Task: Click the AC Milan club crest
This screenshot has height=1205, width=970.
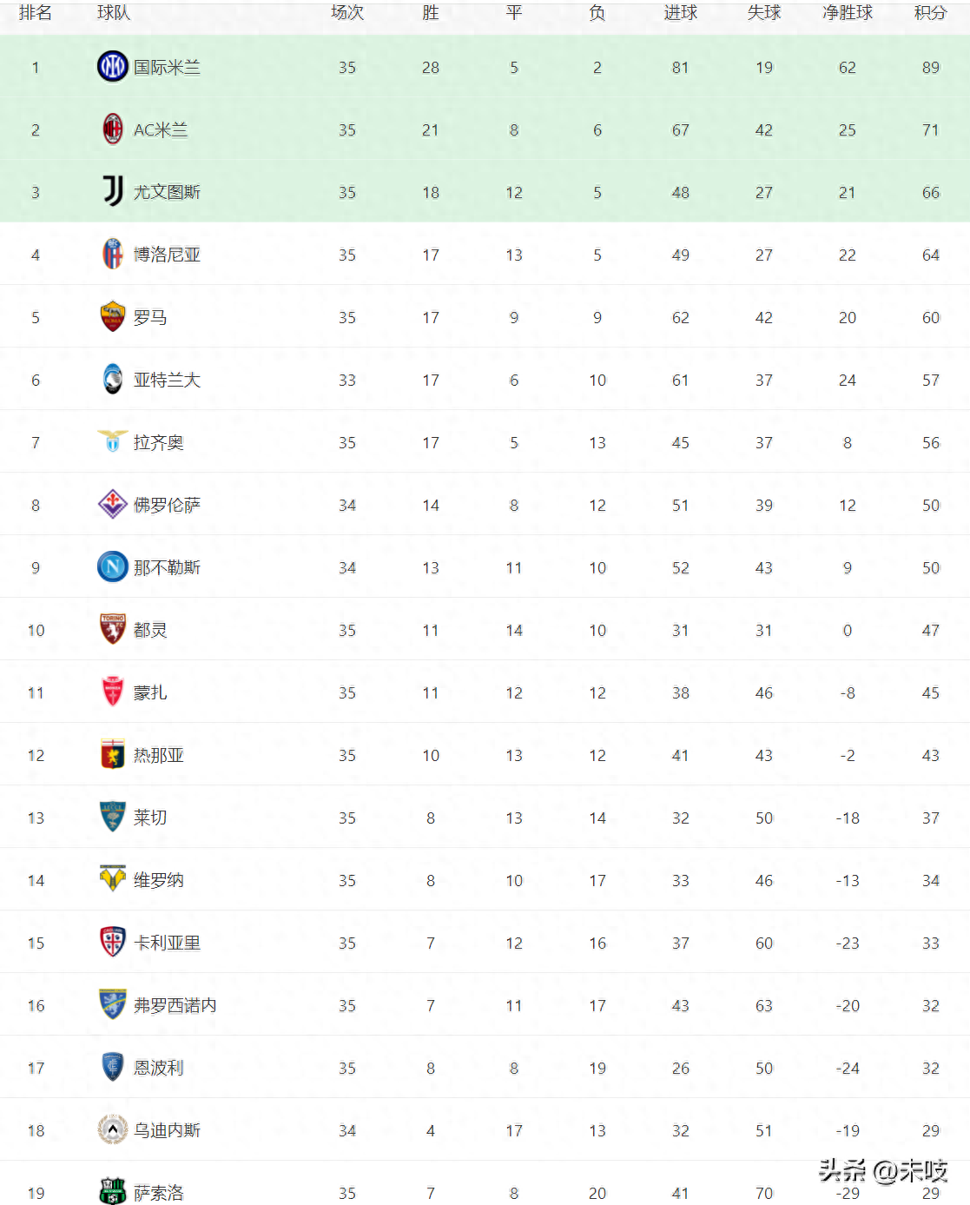Action: (112, 129)
